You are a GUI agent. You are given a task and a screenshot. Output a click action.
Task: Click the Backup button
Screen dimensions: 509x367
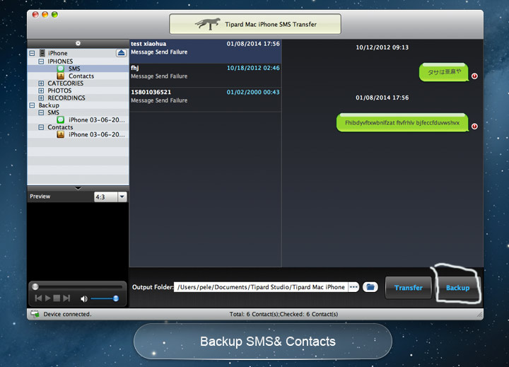pyautogui.click(x=457, y=287)
